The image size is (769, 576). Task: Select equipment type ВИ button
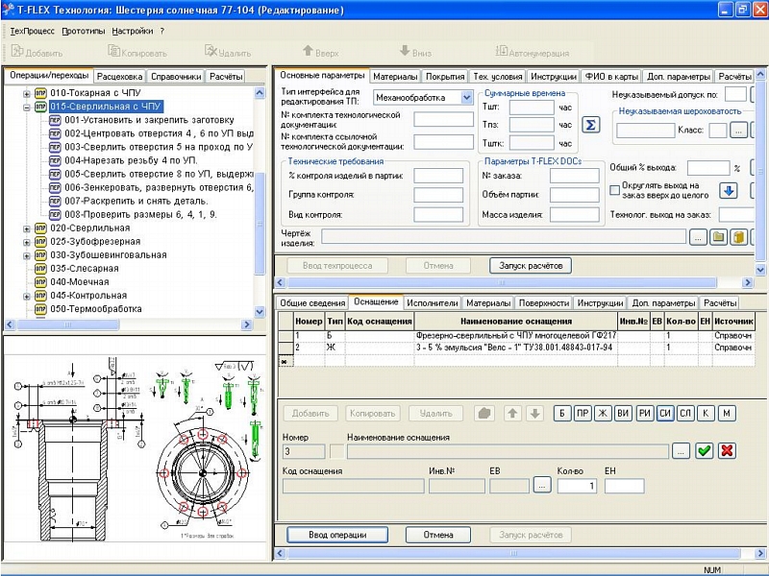pyautogui.click(x=623, y=414)
